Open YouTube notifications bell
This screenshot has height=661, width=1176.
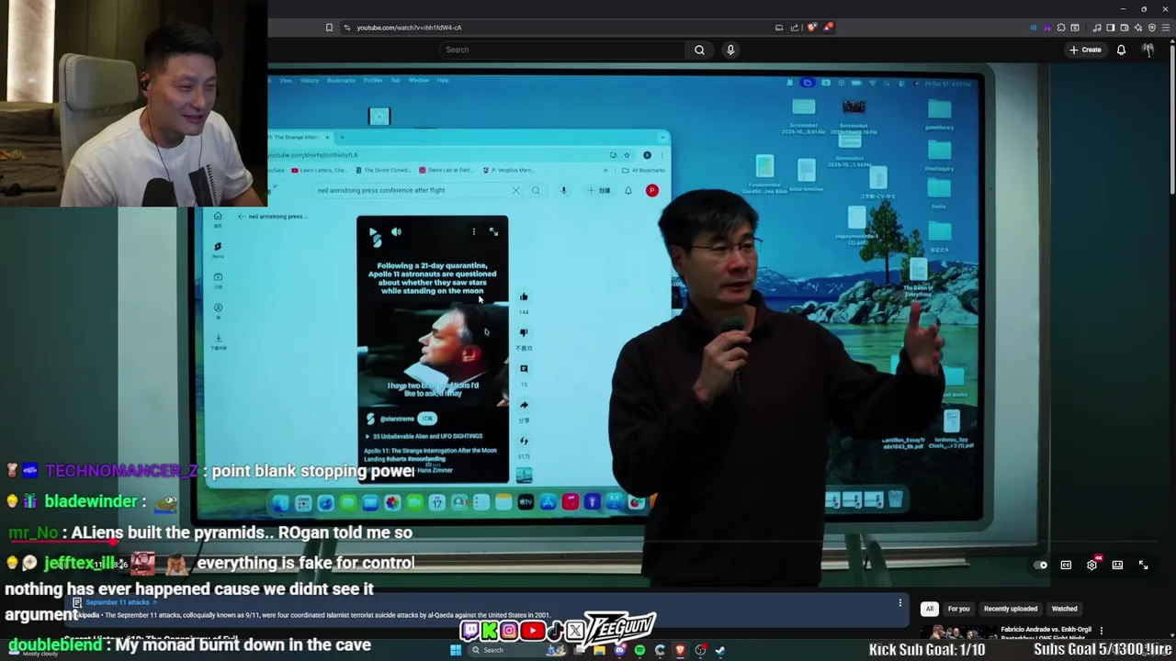click(1121, 50)
